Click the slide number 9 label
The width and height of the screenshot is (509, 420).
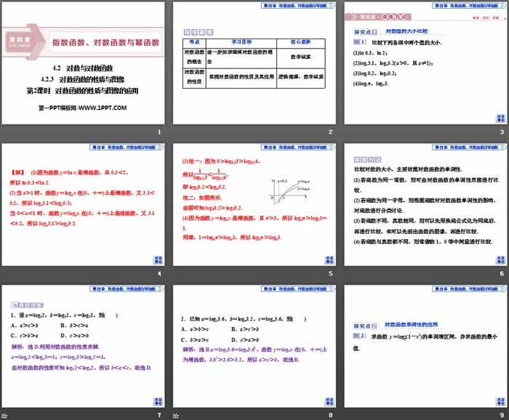[502, 415]
